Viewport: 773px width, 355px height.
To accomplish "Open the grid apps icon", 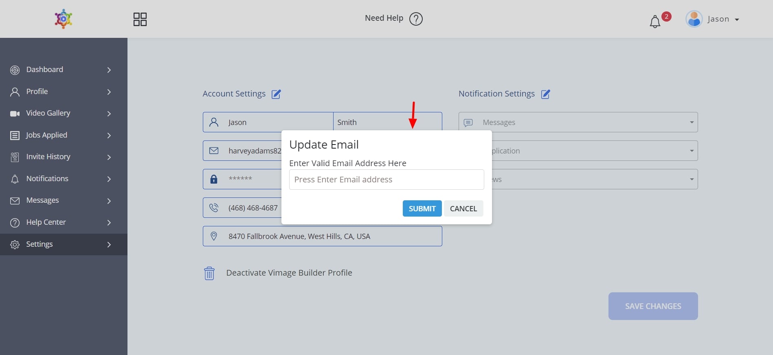I will (x=140, y=19).
